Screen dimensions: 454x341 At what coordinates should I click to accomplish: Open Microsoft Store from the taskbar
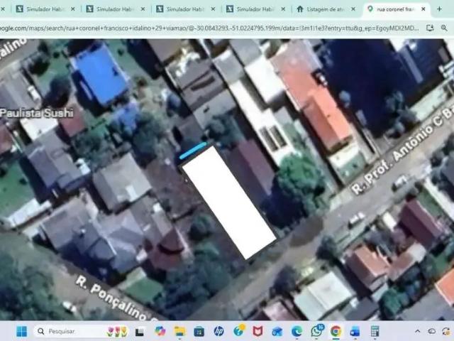tap(199, 331)
